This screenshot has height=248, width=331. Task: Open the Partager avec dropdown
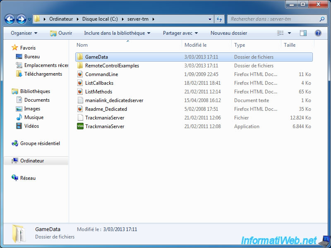tap(180, 33)
